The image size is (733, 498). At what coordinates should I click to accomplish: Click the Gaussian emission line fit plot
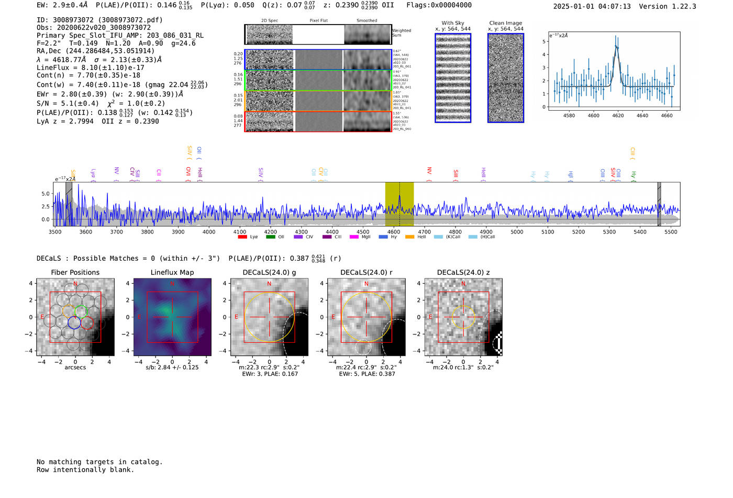[x=614, y=72]
